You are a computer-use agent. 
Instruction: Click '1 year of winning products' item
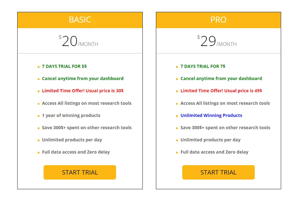coord(71,115)
